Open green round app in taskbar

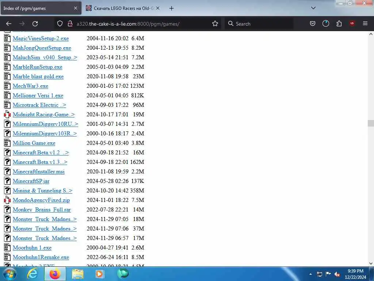click(x=123, y=274)
